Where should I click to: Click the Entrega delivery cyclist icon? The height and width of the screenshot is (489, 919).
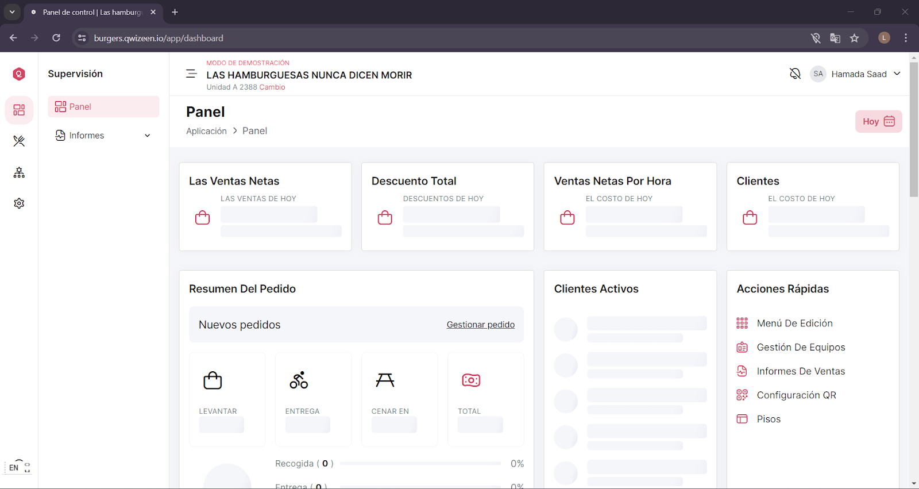pyautogui.click(x=299, y=380)
